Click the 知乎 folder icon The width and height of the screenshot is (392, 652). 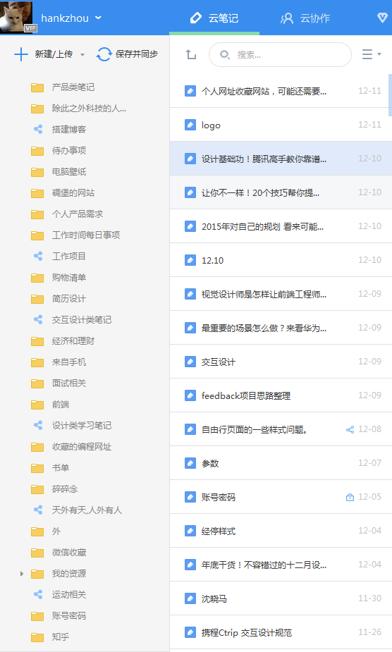(x=37, y=637)
